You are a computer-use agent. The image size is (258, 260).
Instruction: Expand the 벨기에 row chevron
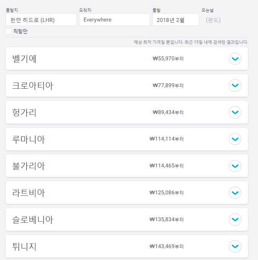pos(235,59)
